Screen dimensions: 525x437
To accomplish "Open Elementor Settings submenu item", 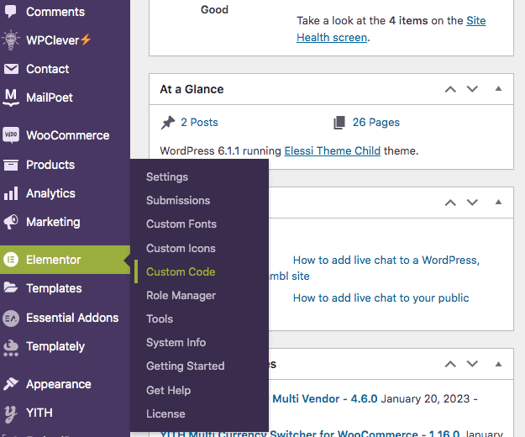I will click(167, 177).
